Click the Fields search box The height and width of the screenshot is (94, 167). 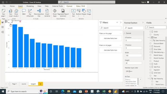(156, 27)
